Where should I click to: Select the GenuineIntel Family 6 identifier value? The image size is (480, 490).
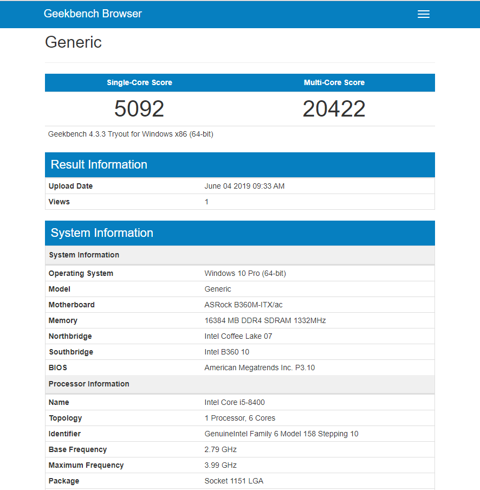[281, 434]
